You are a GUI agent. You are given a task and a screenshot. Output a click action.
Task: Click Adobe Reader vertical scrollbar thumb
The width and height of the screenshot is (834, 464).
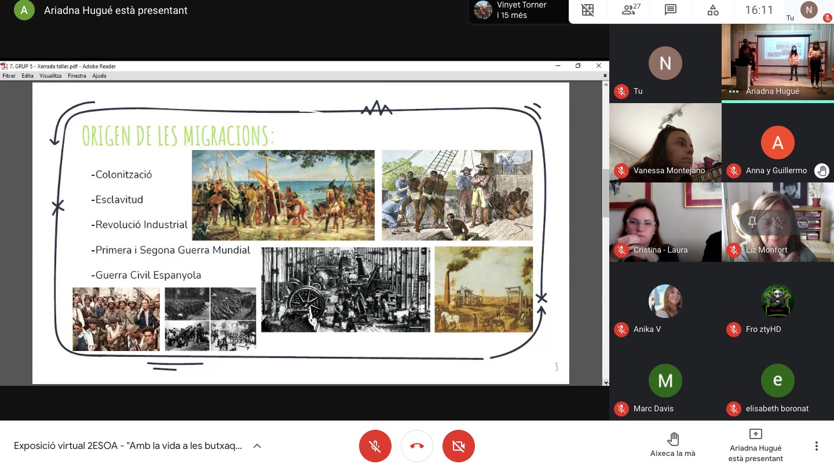click(606, 193)
